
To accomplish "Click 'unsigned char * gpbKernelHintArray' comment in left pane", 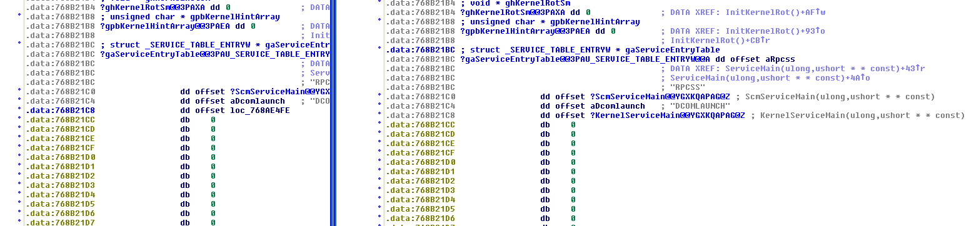I will (190, 16).
